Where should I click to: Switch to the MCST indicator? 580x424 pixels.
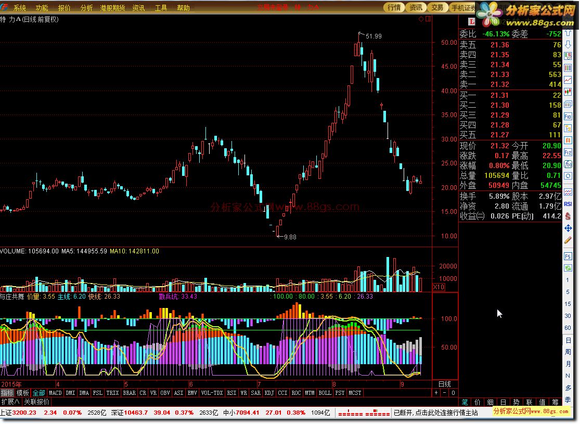click(355, 393)
